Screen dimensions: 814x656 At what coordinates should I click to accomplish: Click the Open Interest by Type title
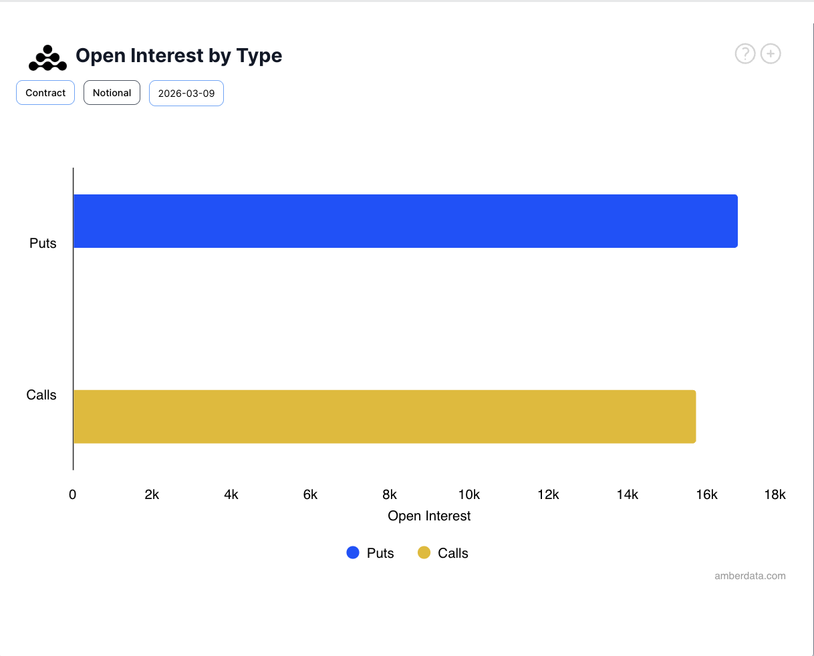coord(179,55)
